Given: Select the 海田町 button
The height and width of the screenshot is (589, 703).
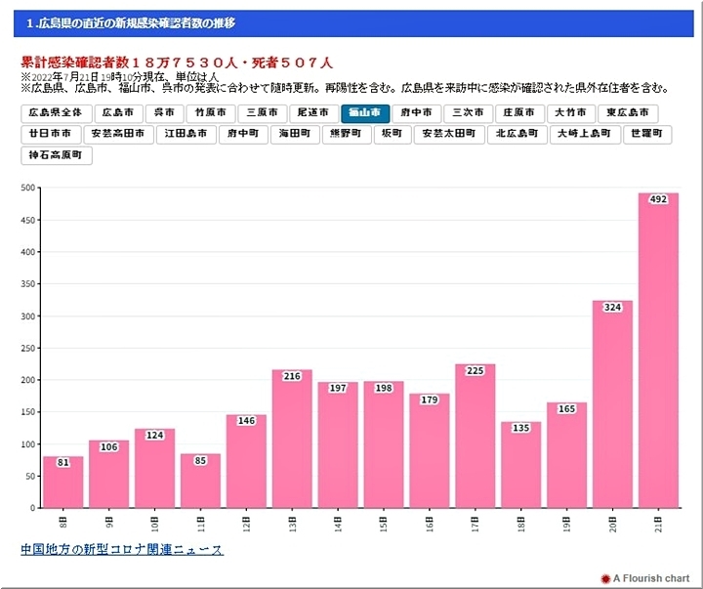Looking at the screenshot, I should [295, 134].
